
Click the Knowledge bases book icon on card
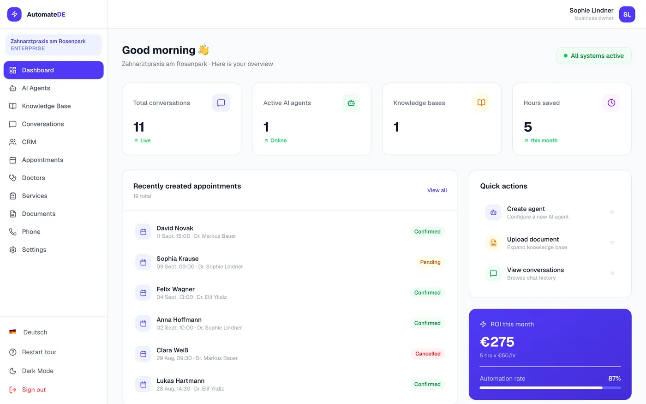(x=481, y=103)
